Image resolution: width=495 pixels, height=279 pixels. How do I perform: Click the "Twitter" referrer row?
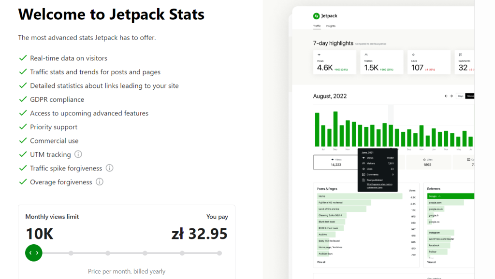point(437,251)
